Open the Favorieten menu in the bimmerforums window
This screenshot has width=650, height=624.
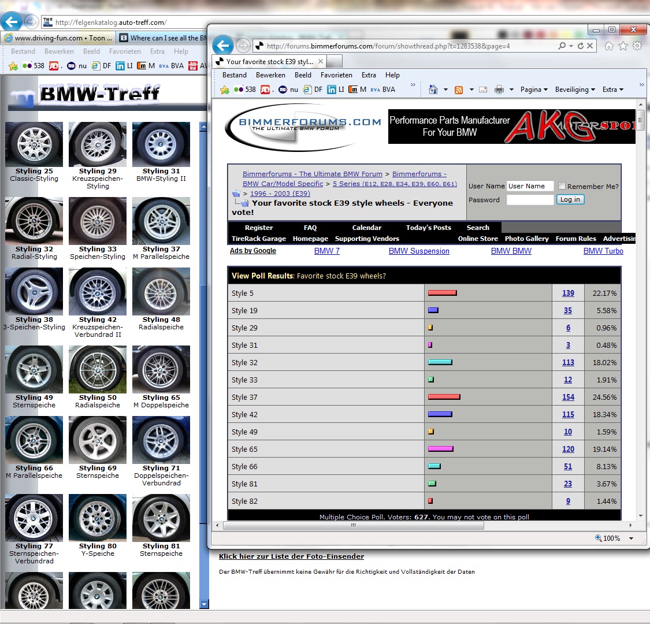click(x=336, y=75)
